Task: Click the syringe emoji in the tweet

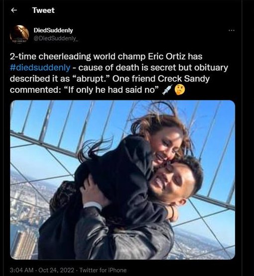Action: point(167,89)
